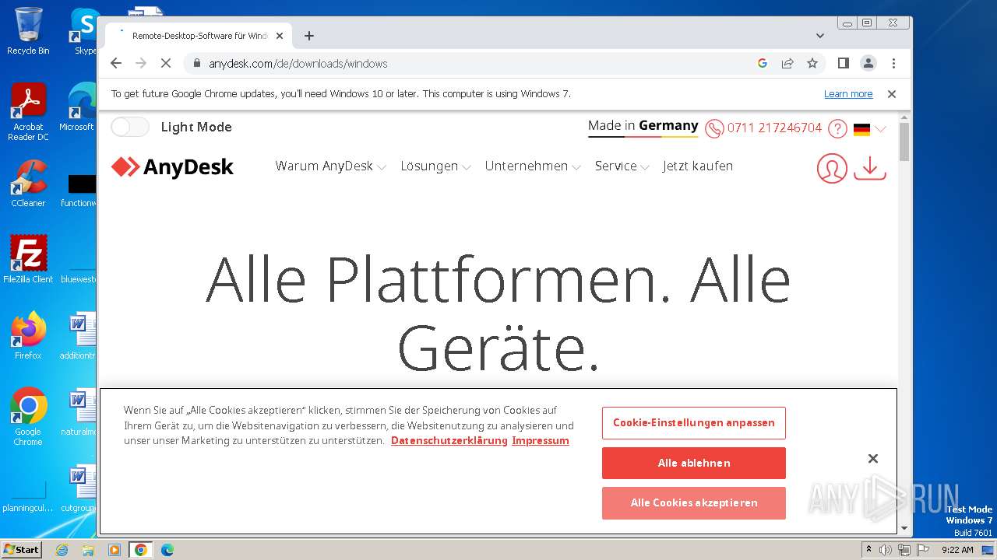This screenshot has height=560, width=997.
Task: Click Alle Cookies akzeptieren button
Action: pyautogui.click(x=693, y=502)
